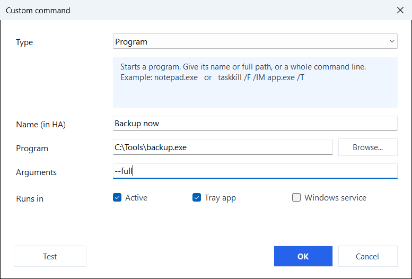
Task: Click the 'Arguments' label
Action: coord(36,172)
